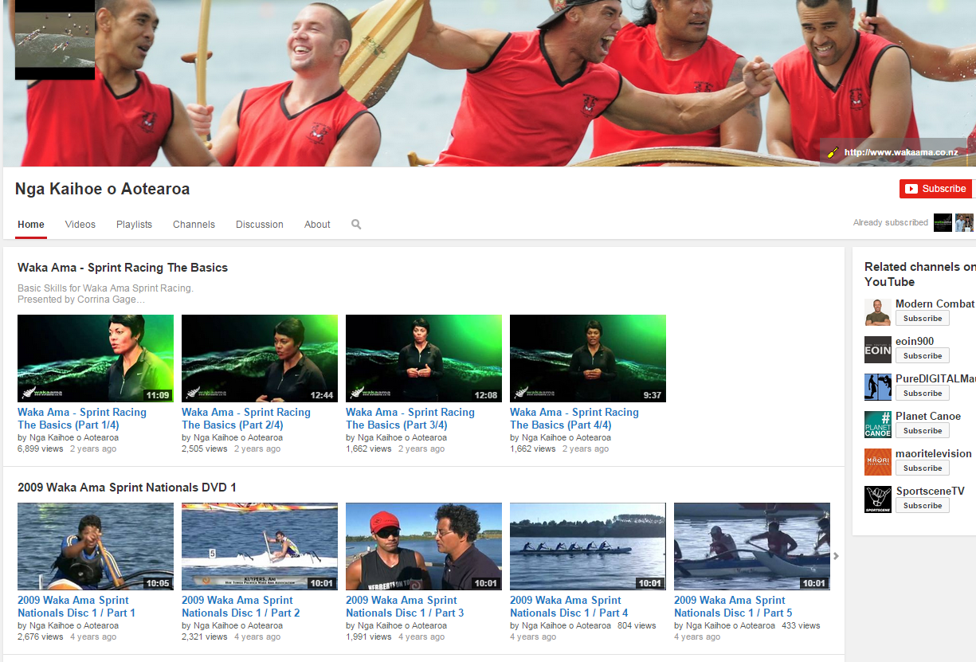Go to the Playlists tab
This screenshot has width=976, height=662.
[134, 225]
